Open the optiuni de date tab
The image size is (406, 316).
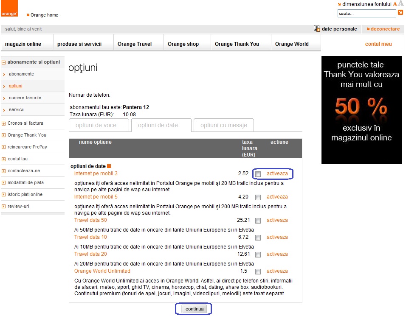tap(161, 125)
